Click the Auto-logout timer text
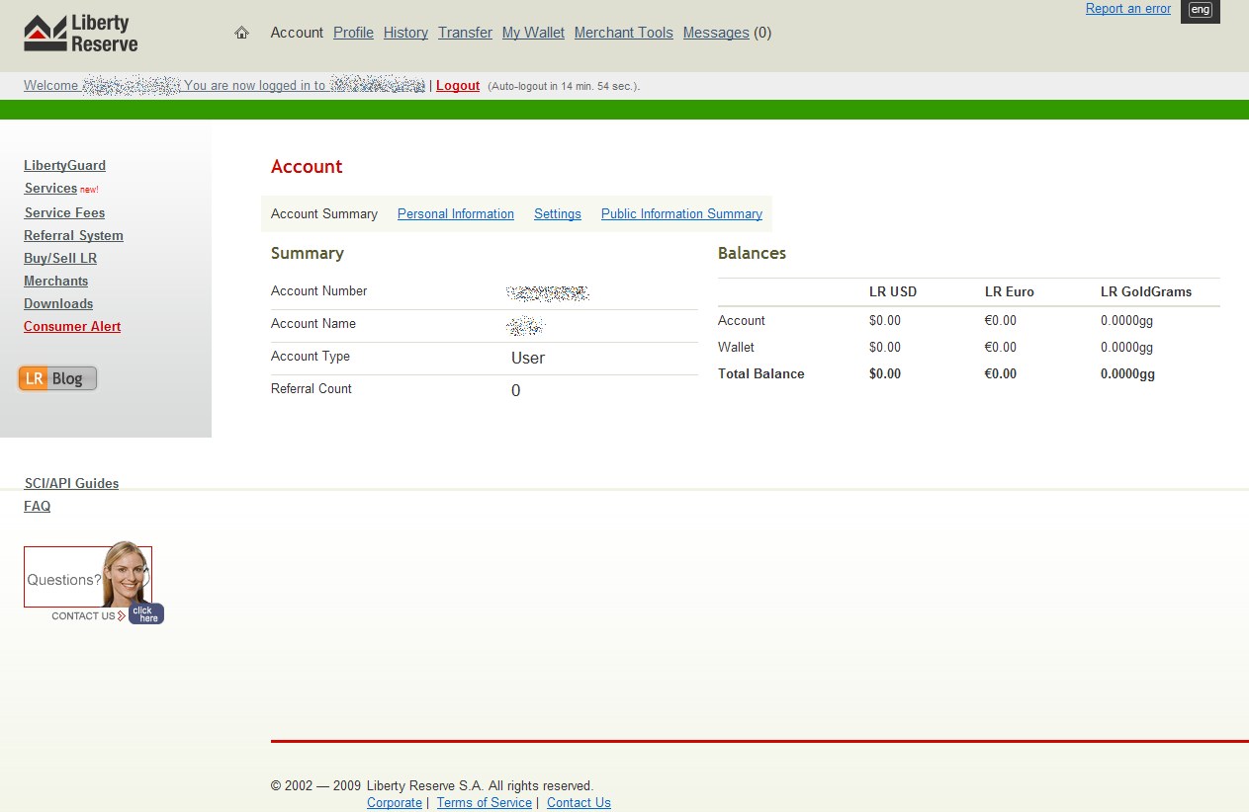The image size is (1249, 812). point(564,87)
